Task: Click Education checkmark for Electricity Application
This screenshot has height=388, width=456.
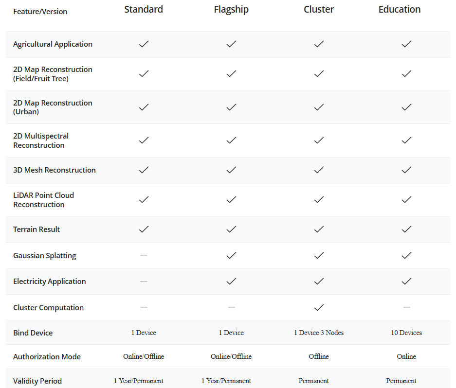Action: pos(406,281)
